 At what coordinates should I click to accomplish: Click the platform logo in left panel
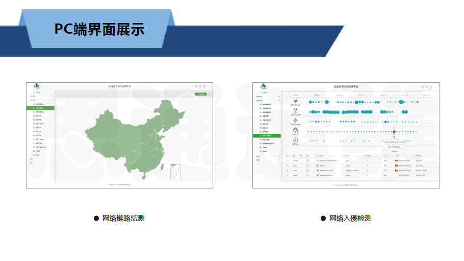[36, 86]
